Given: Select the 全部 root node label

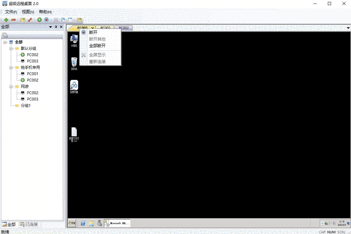Looking at the screenshot, I should 19,42.
